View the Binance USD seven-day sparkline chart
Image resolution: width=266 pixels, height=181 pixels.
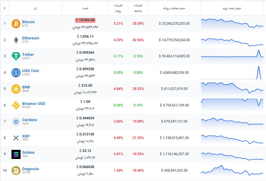point(232,105)
